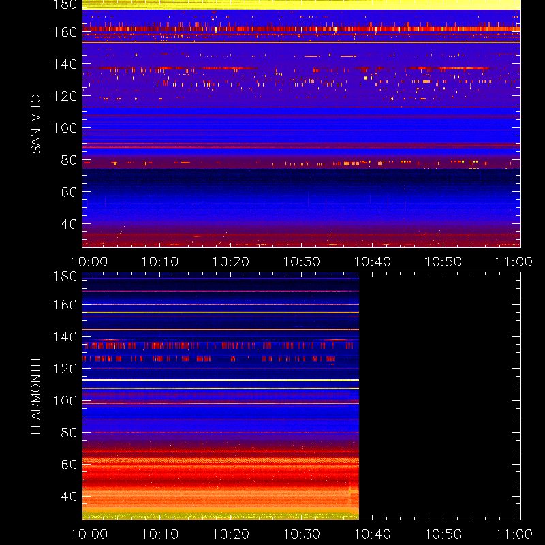545x545 pixels.
Task: Click 10:50 time label below Learmonth plot
Action: click(443, 534)
